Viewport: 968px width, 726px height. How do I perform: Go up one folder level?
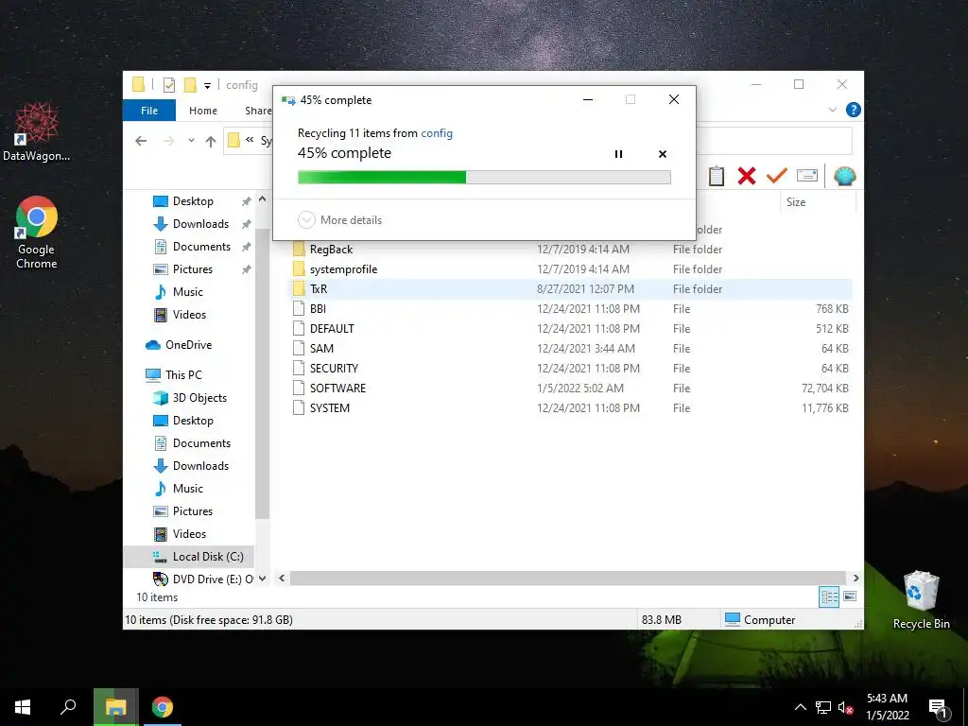(211, 142)
